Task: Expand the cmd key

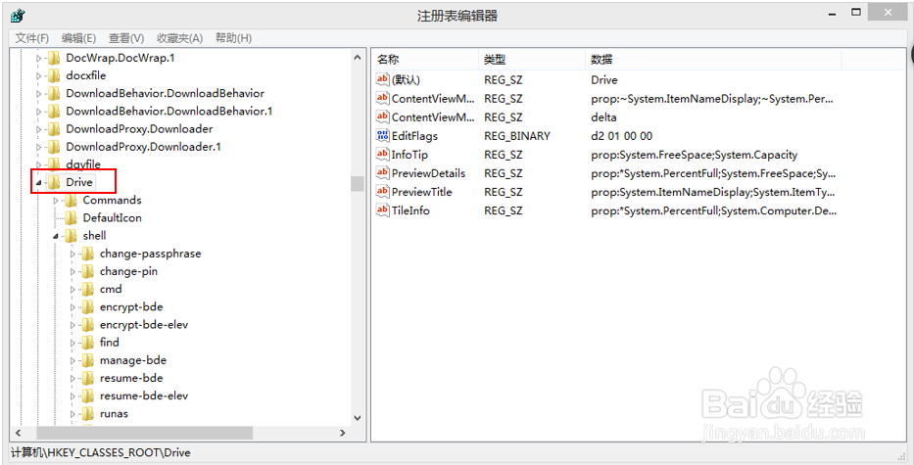Action: click(72, 290)
